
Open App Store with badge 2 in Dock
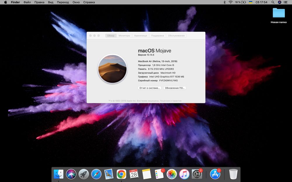[x=215, y=174]
